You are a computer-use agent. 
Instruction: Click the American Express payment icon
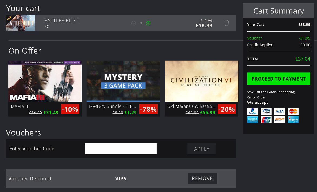point(253,120)
